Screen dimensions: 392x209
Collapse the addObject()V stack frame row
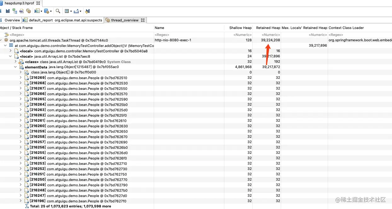[x=5, y=46]
